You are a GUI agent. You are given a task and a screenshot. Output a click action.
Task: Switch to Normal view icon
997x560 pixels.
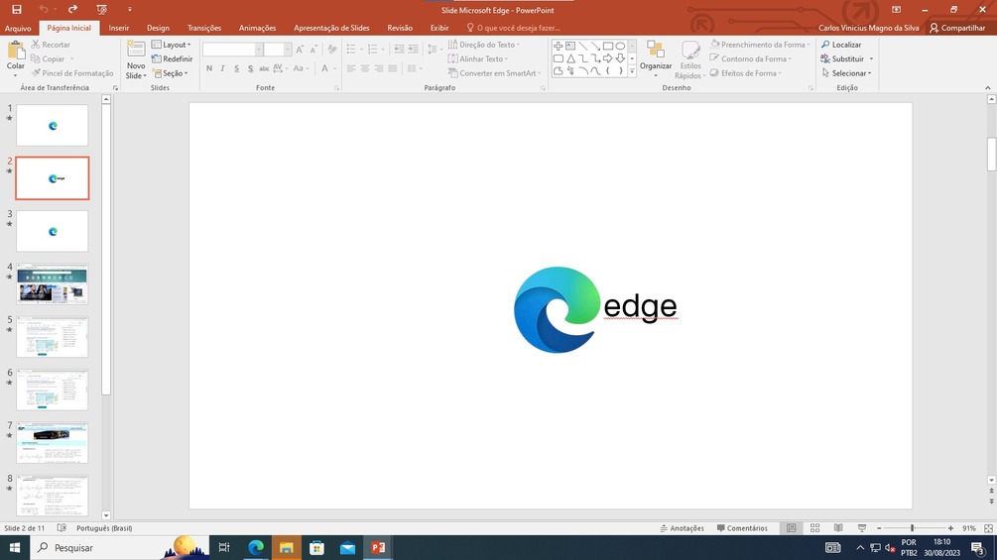tap(791, 528)
